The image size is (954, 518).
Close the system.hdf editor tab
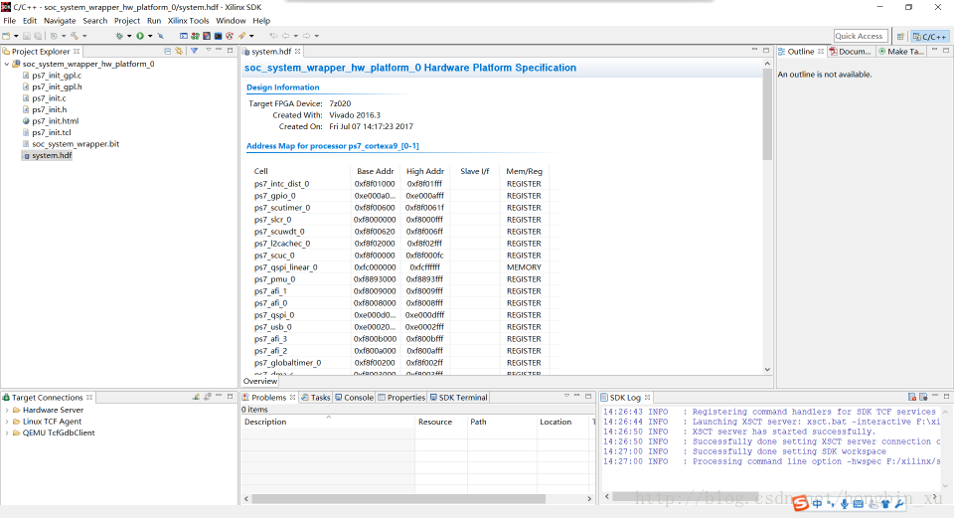click(297, 51)
